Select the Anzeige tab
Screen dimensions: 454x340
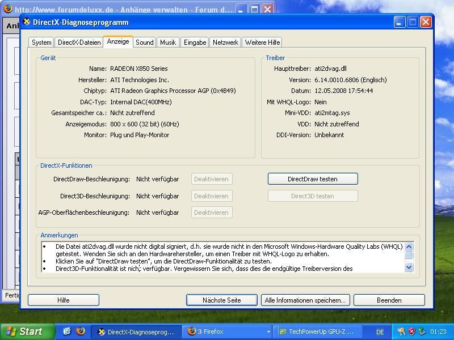pyautogui.click(x=118, y=41)
